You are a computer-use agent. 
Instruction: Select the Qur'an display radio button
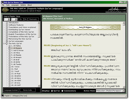point(52,91)
